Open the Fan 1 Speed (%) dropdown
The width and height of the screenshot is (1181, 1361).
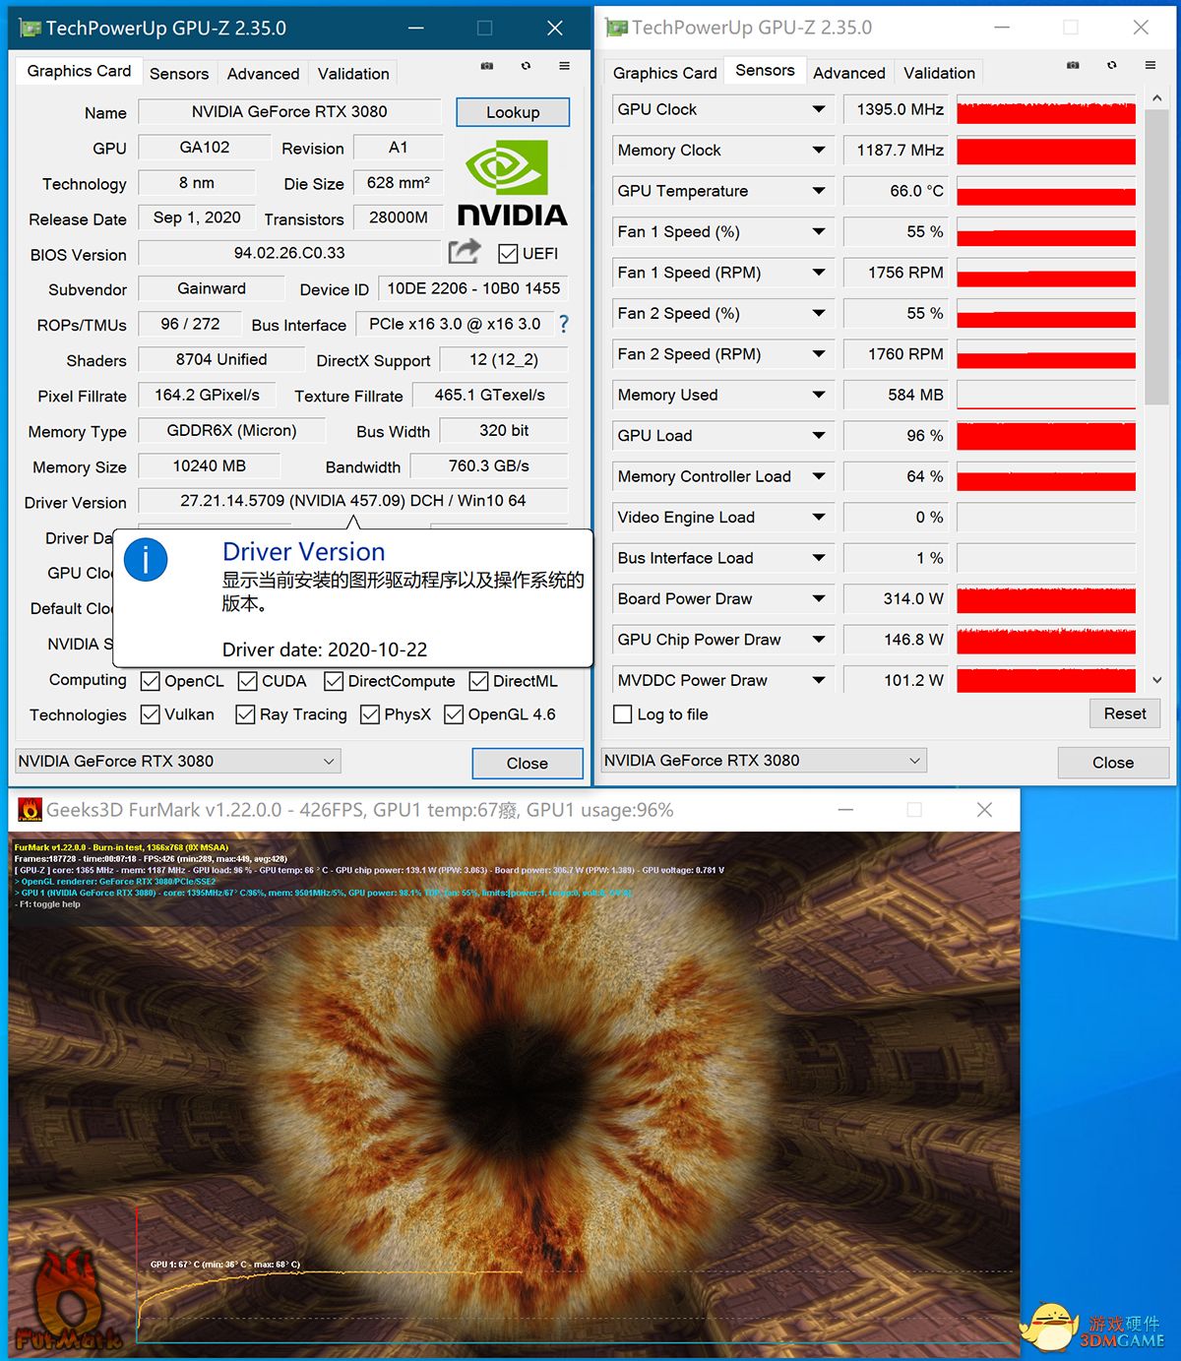tap(819, 231)
